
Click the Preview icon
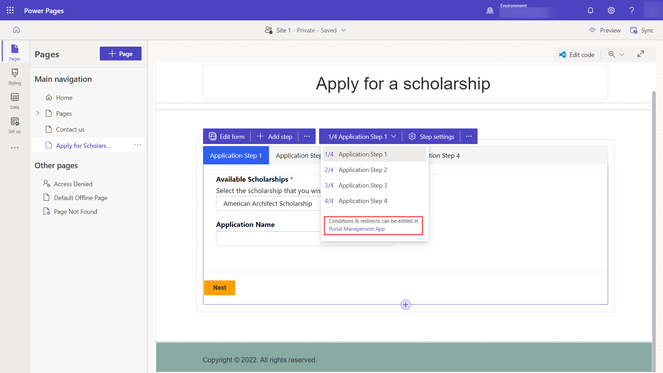click(x=593, y=30)
